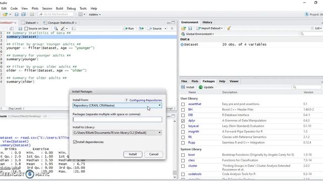The image size is (323, 181).
Task: Click the print icon in main toolbar
Action: (32, 15)
